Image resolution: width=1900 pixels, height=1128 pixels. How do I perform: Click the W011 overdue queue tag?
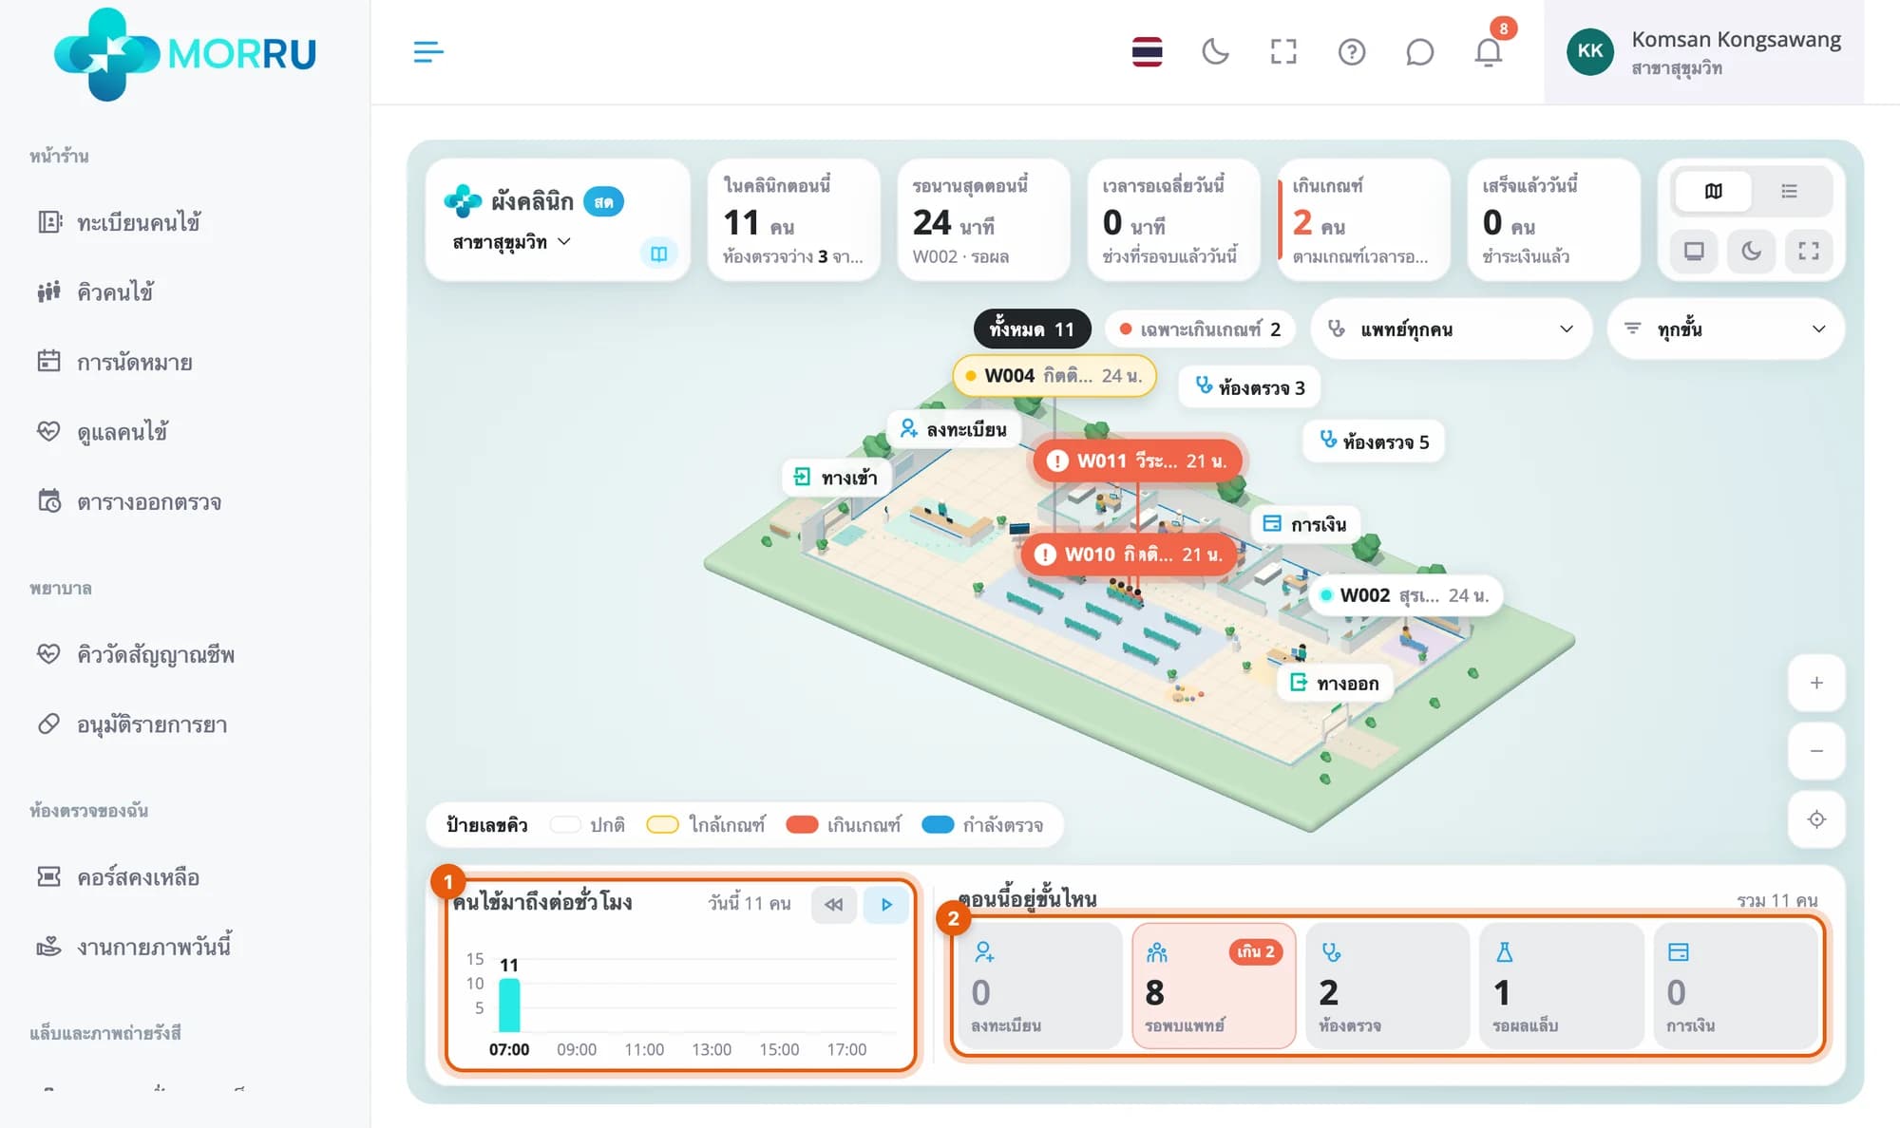(x=1137, y=461)
